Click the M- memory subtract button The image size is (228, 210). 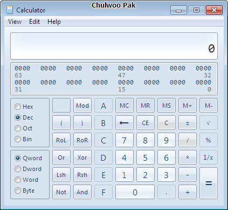(209, 106)
